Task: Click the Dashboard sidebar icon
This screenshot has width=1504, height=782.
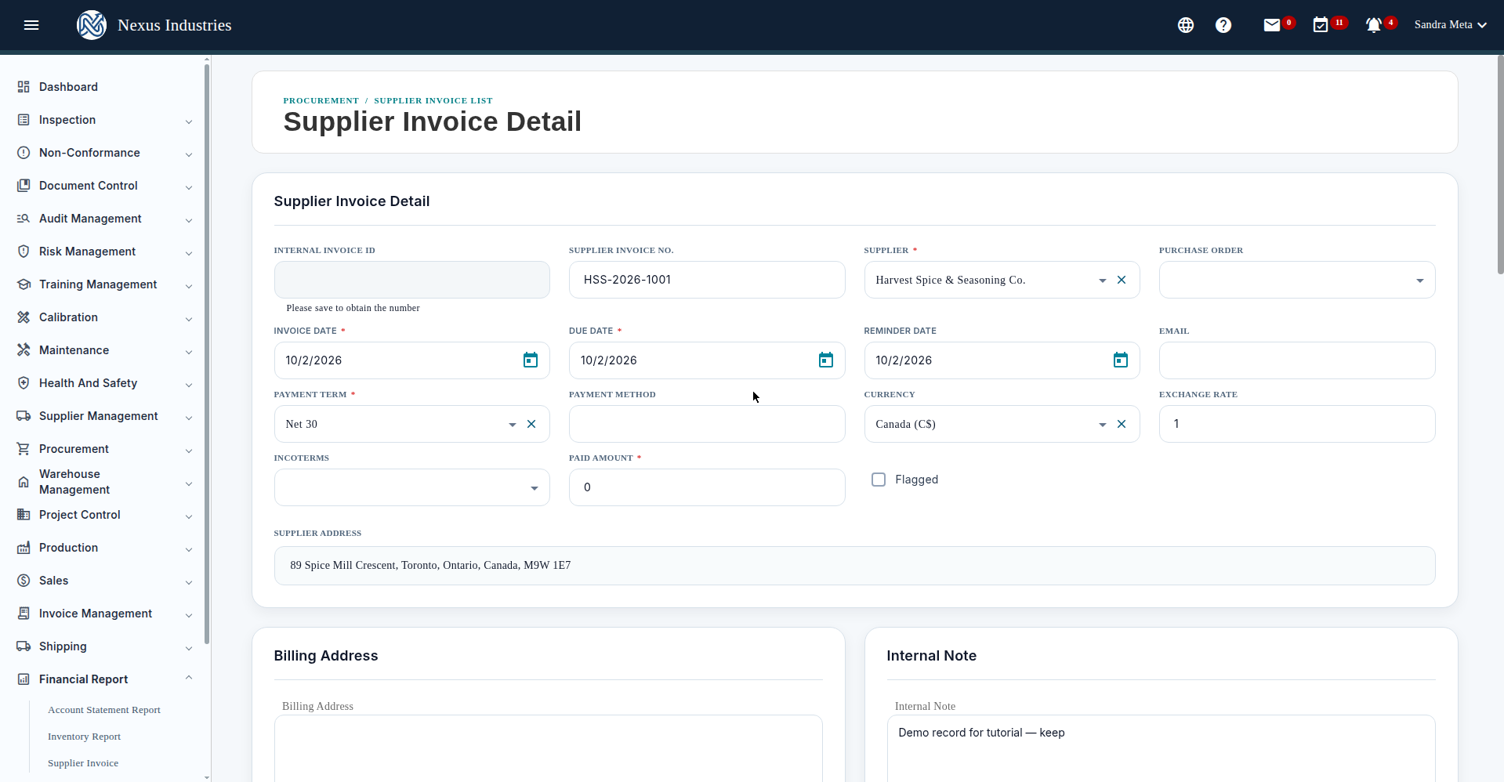Action: (24, 87)
